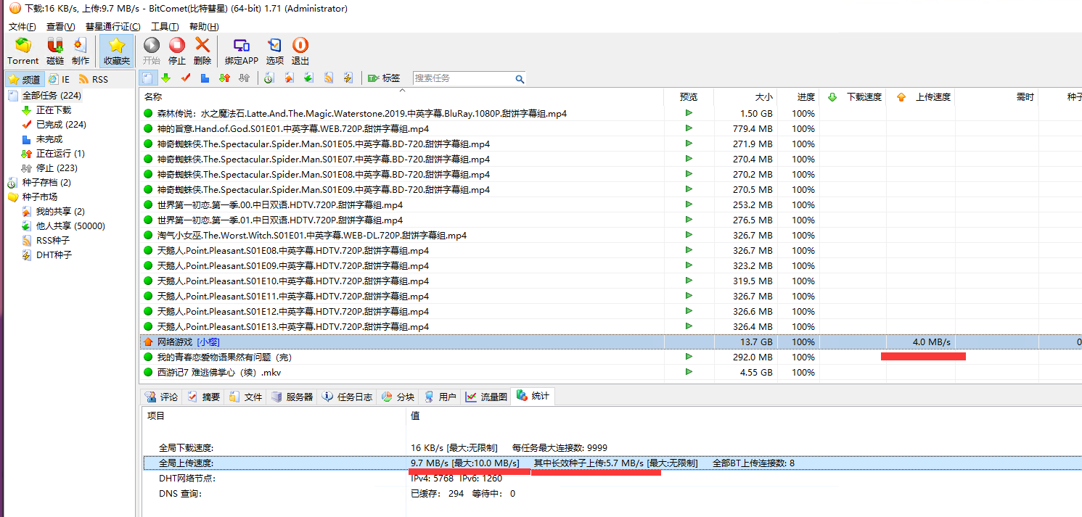This screenshot has height=517, width=1082.
Task: Click the clock torrent-archive filter icon
Action: coord(269,78)
